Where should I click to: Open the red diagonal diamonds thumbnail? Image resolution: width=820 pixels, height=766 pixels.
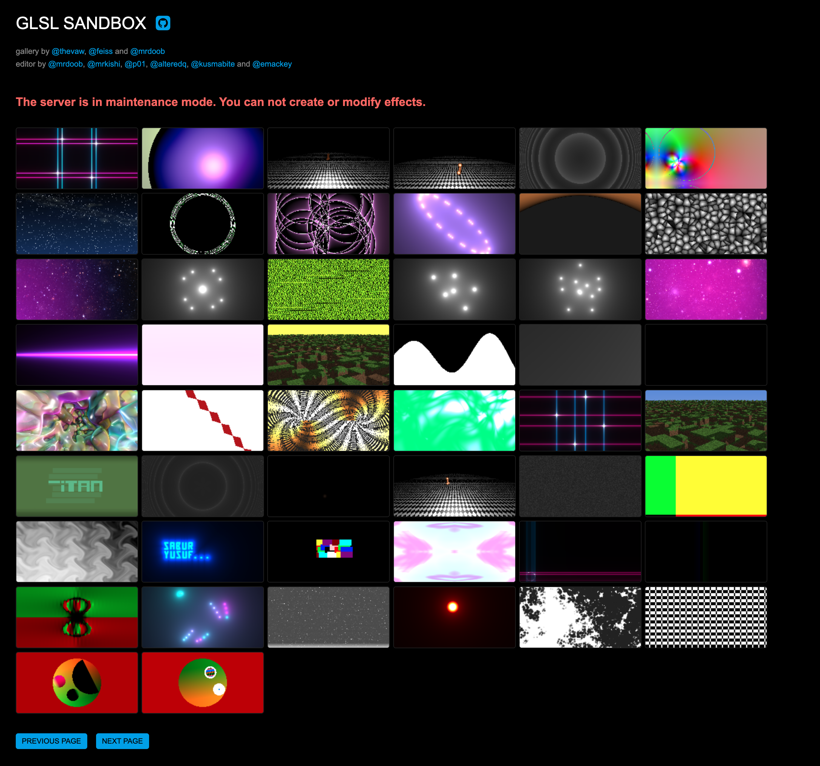(202, 420)
